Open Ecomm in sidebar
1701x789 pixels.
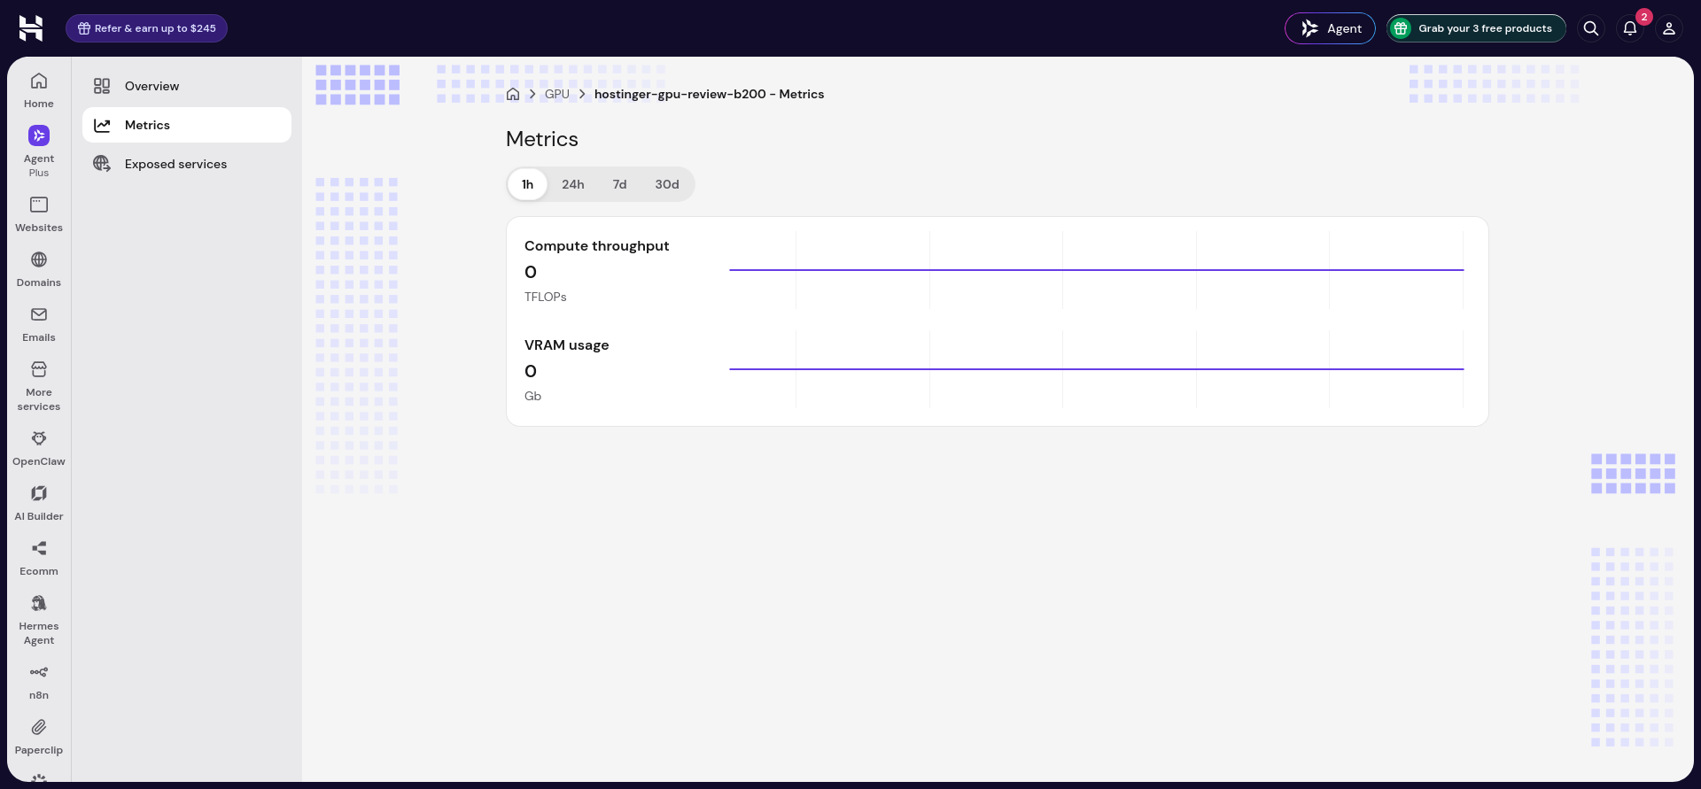39,558
